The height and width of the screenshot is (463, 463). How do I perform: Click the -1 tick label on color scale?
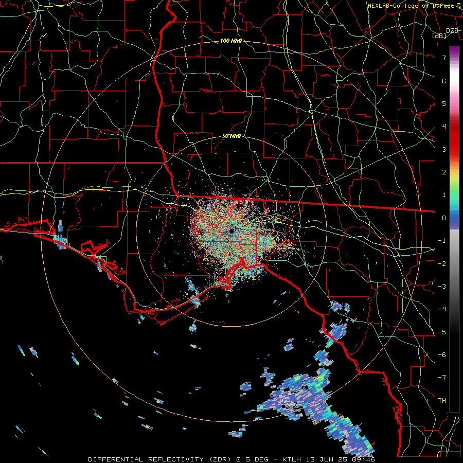[x=442, y=241]
